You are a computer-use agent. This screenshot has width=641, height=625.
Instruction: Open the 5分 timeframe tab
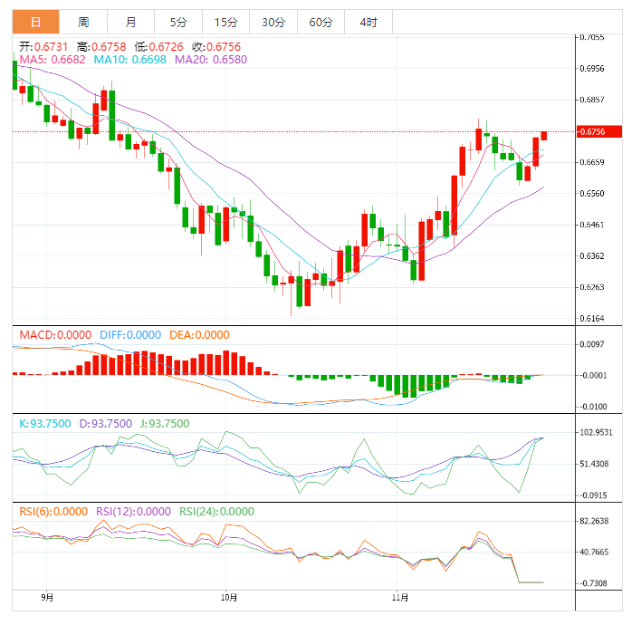click(x=178, y=22)
